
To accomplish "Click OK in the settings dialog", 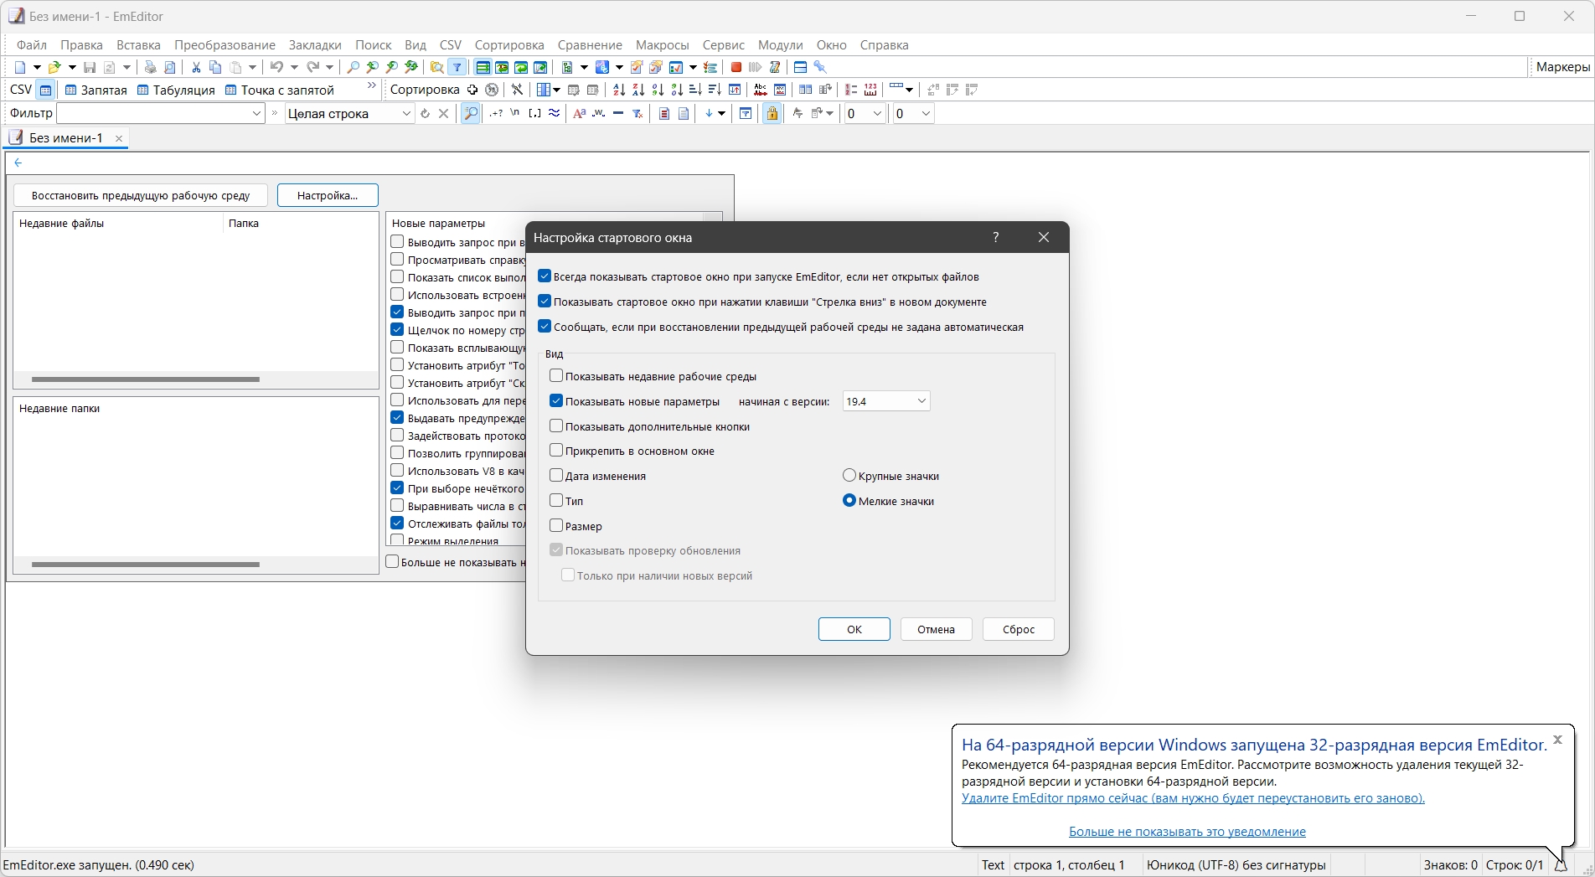I will [x=854, y=629].
